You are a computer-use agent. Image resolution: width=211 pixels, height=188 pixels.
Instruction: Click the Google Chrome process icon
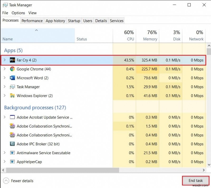click(x=12, y=69)
